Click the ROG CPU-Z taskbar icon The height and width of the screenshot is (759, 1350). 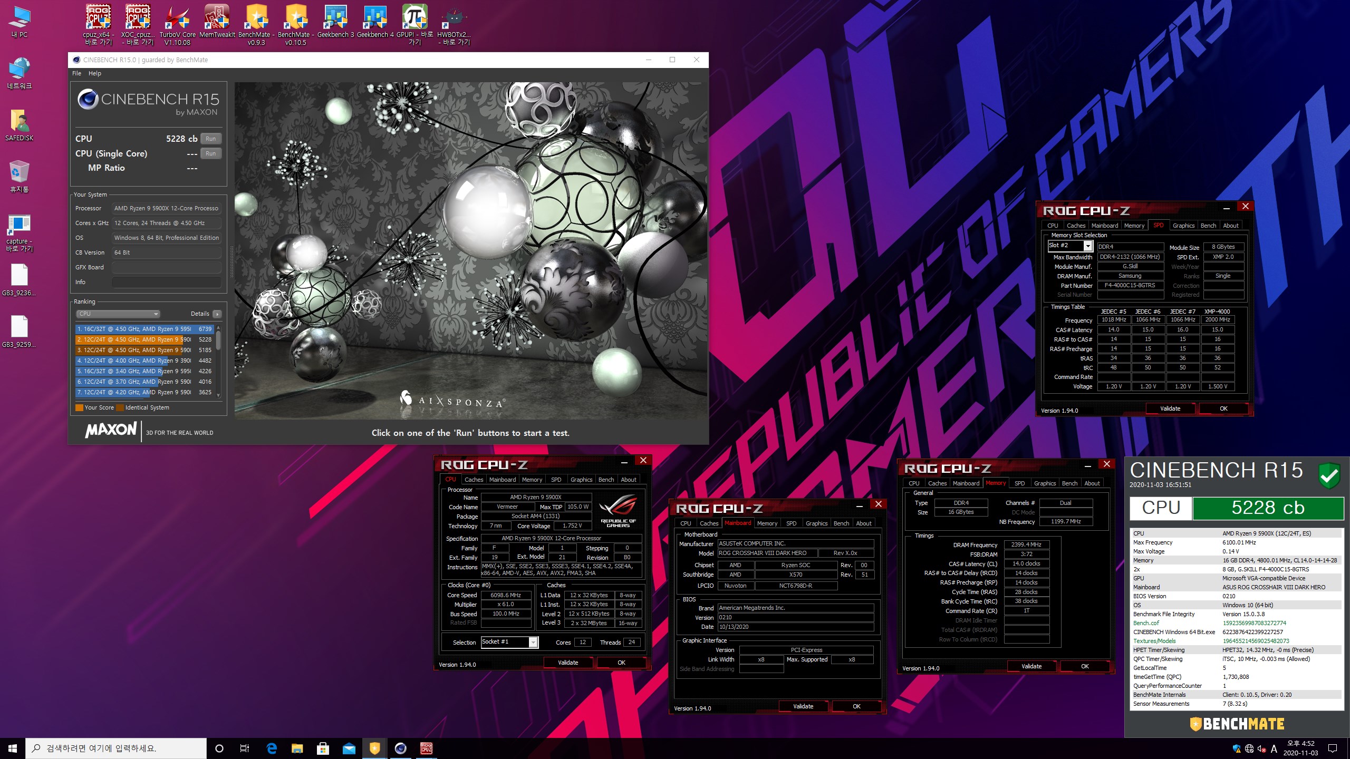point(426,748)
